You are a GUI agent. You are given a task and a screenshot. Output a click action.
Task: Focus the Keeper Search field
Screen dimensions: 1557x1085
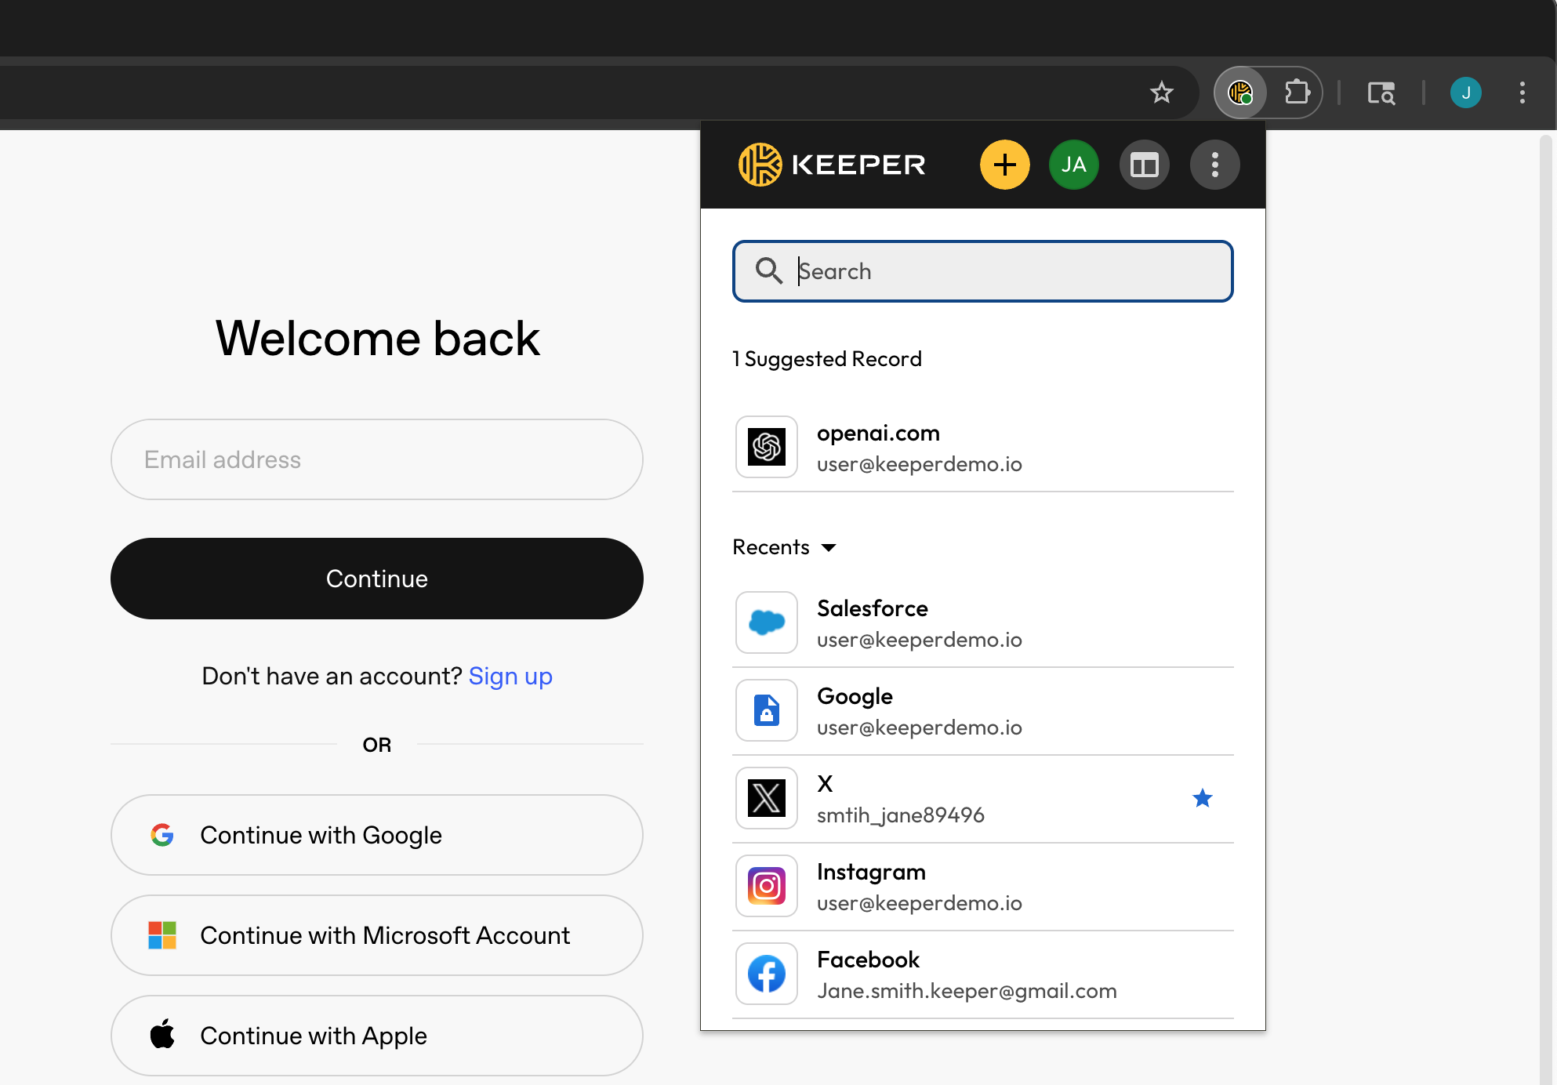[x=982, y=271]
